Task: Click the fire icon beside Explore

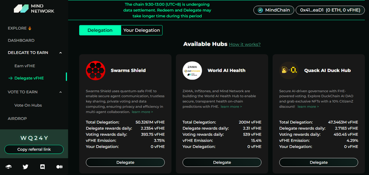Action: (x=30, y=28)
